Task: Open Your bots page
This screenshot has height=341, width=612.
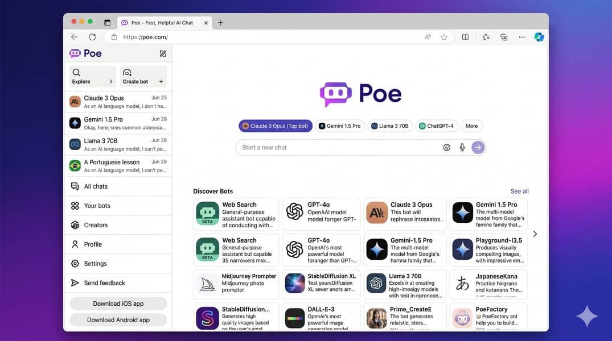Action: tap(118, 206)
